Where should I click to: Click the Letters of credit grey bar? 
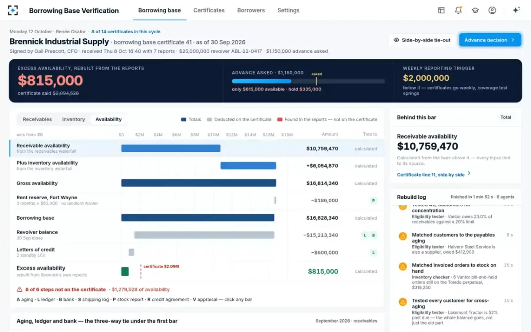[131, 252]
